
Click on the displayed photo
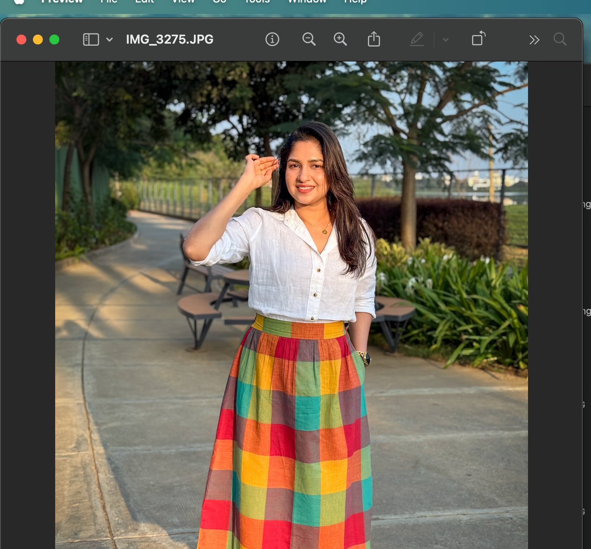pos(291,305)
